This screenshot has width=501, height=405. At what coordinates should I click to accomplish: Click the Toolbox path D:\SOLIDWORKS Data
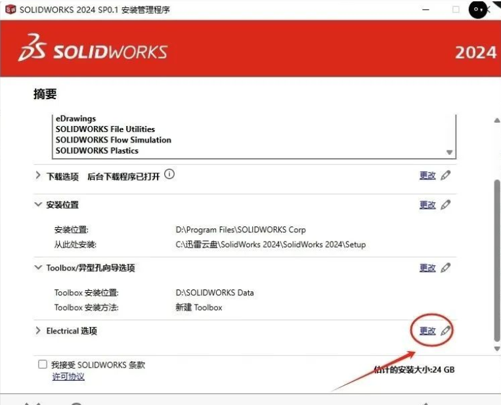pos(215,293)
